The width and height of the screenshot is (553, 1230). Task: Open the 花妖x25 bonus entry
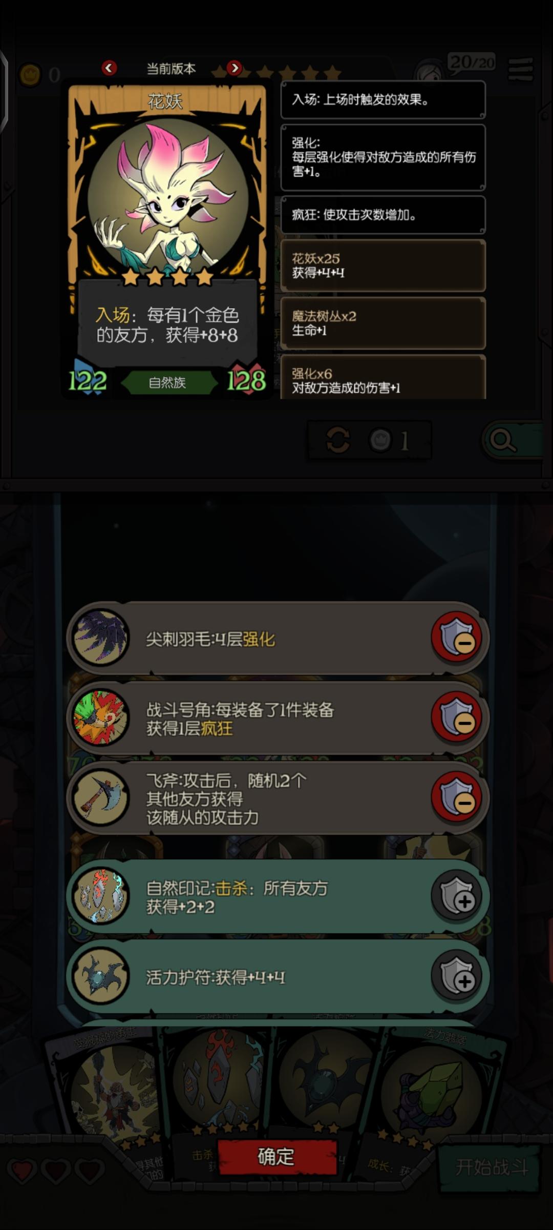pyautogui.click(x=383, y=265)
